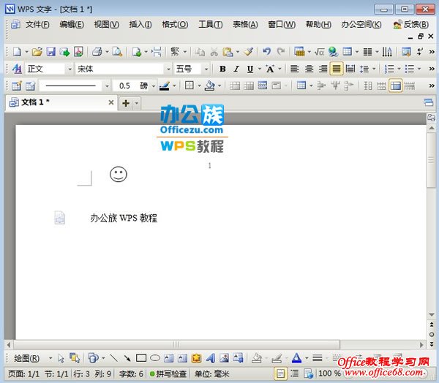Insert hyperlink globe icon
Viewport: 439px width, 383px height.
tap(333, 52)
